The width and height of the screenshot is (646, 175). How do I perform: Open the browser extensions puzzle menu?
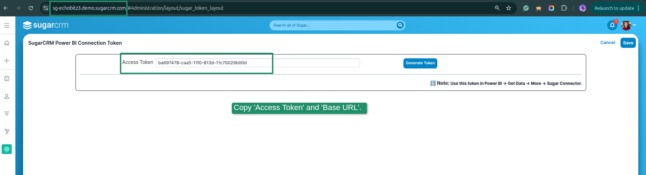(564, 8)
